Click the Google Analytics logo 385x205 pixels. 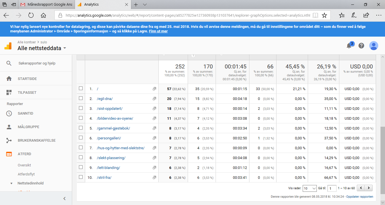pos(8,46)
